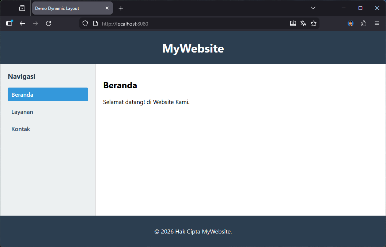Screen dimensions: 386x247
Task: Open a new tab with the plus button
Action: (x=121, y=8)
